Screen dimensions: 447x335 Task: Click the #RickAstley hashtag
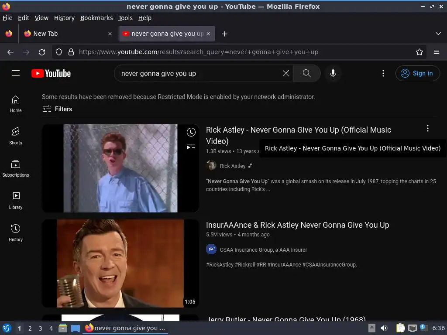click(220, 265)
